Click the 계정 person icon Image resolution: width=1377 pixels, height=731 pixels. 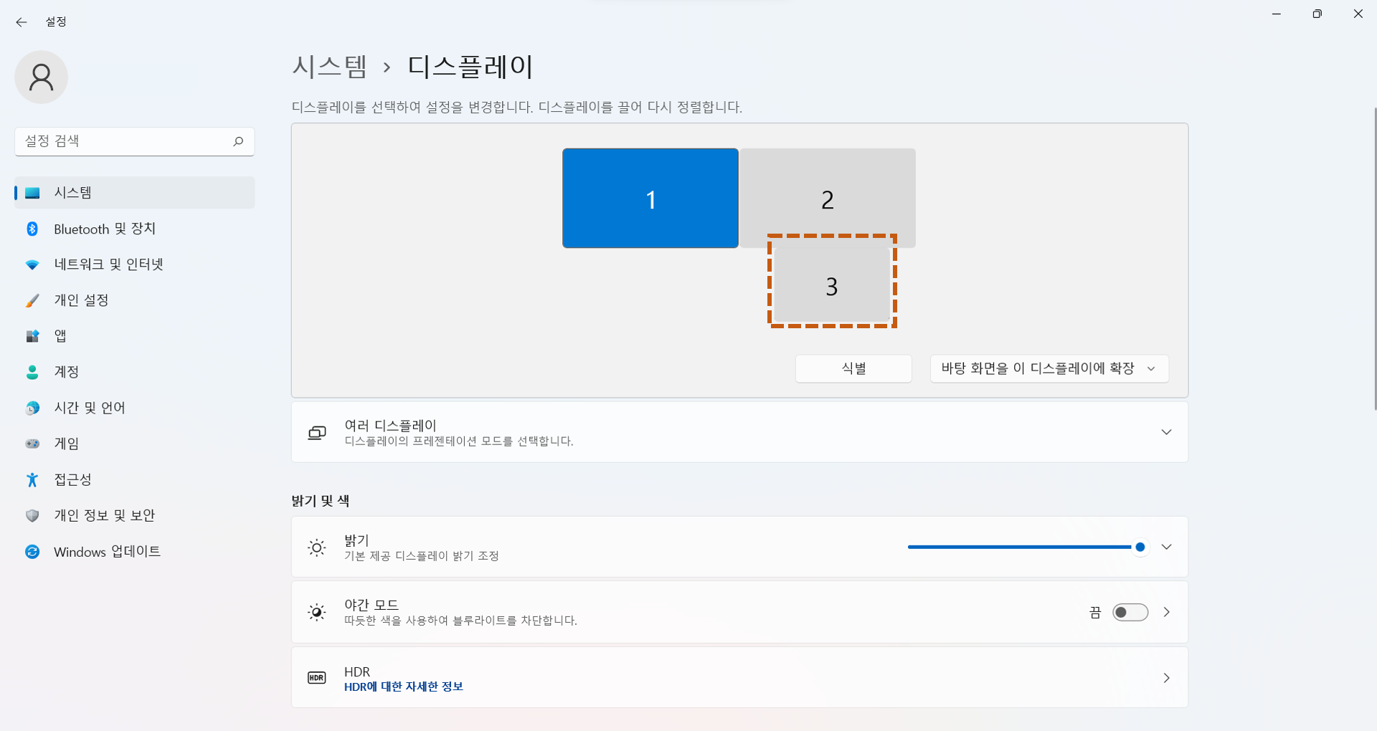pos(32,372)
